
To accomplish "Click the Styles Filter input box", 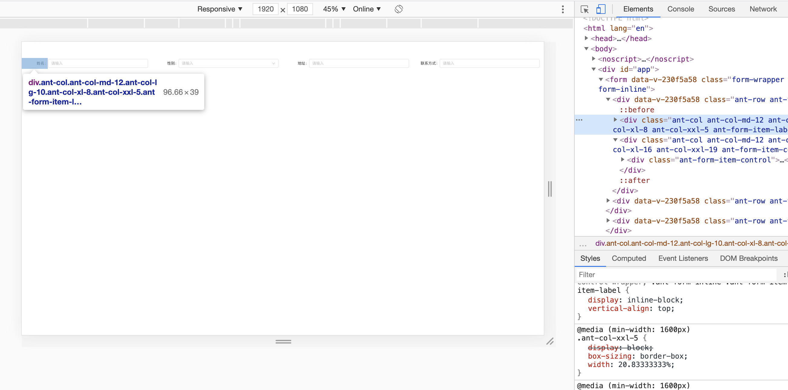I will click(x=676, y=274).
